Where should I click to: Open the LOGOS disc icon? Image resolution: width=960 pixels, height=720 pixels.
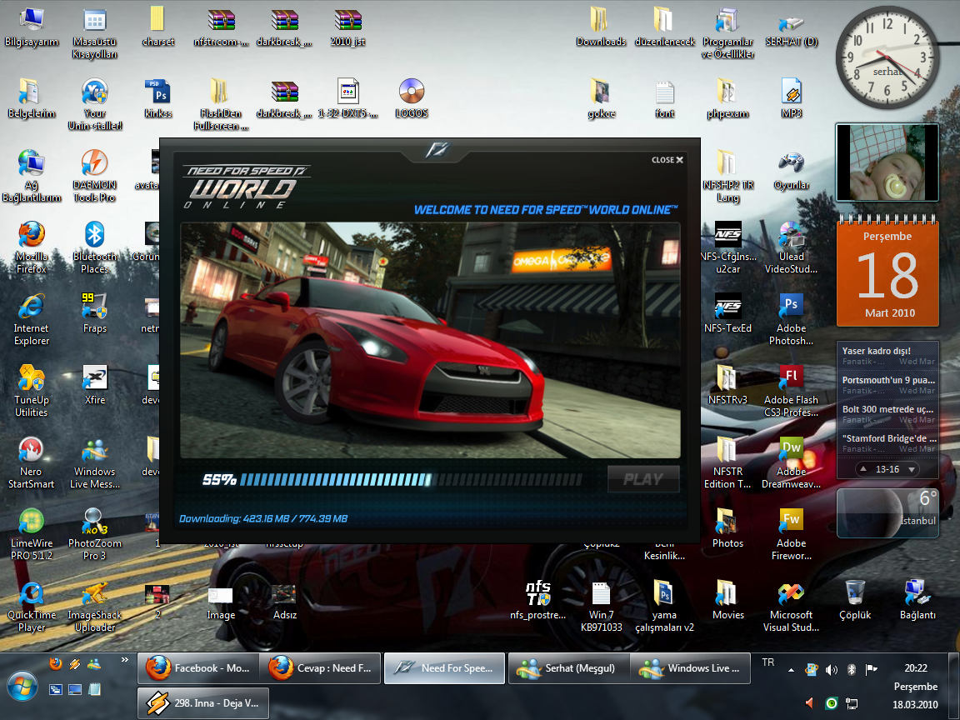point(411,98)
